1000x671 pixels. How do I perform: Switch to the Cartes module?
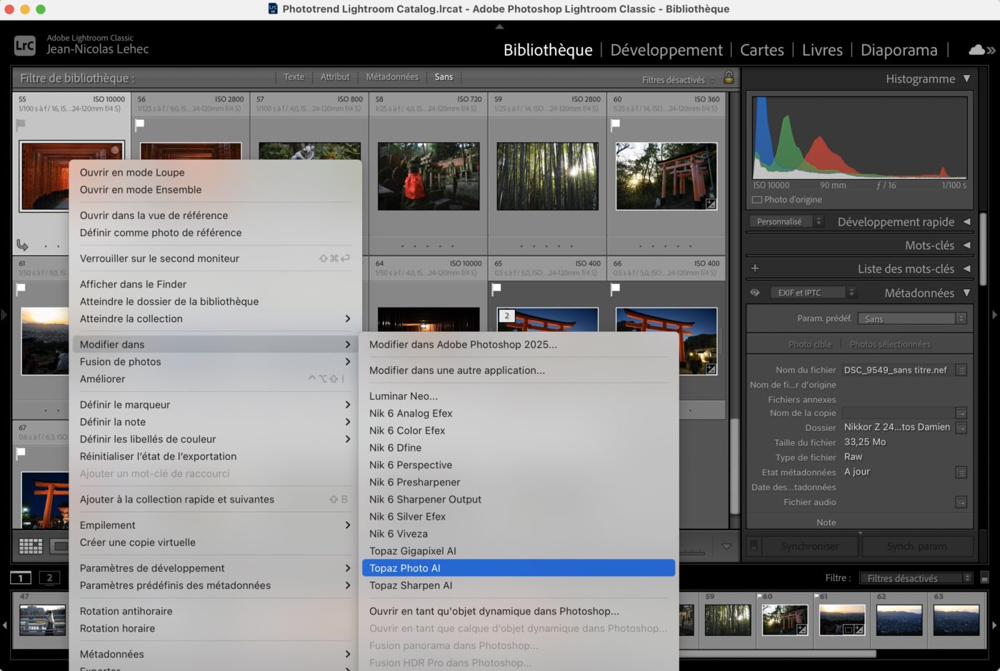[762, 50]
